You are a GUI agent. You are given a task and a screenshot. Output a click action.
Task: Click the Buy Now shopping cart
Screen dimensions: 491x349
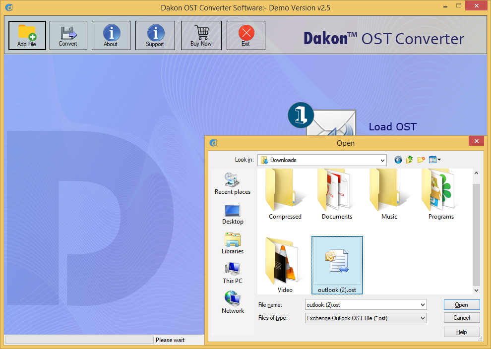point(201,35)
